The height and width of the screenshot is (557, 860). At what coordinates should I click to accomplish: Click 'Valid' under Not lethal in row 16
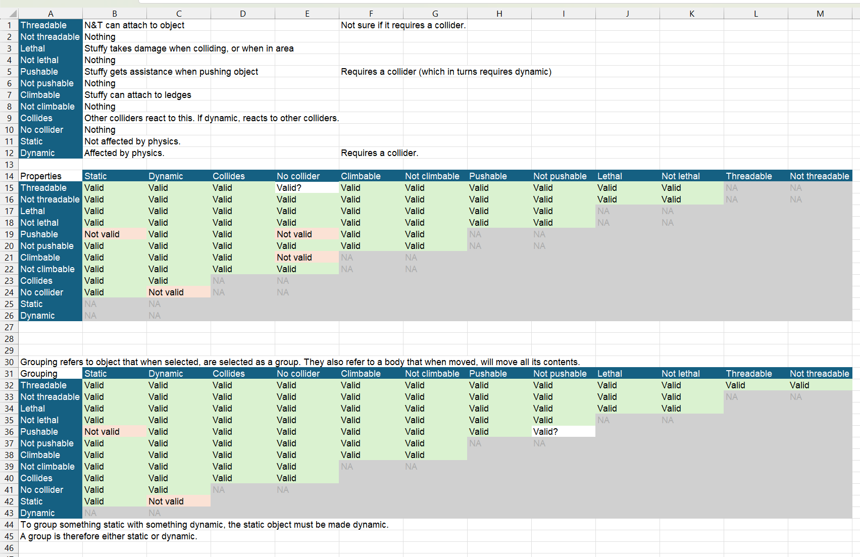click(692, 199)
